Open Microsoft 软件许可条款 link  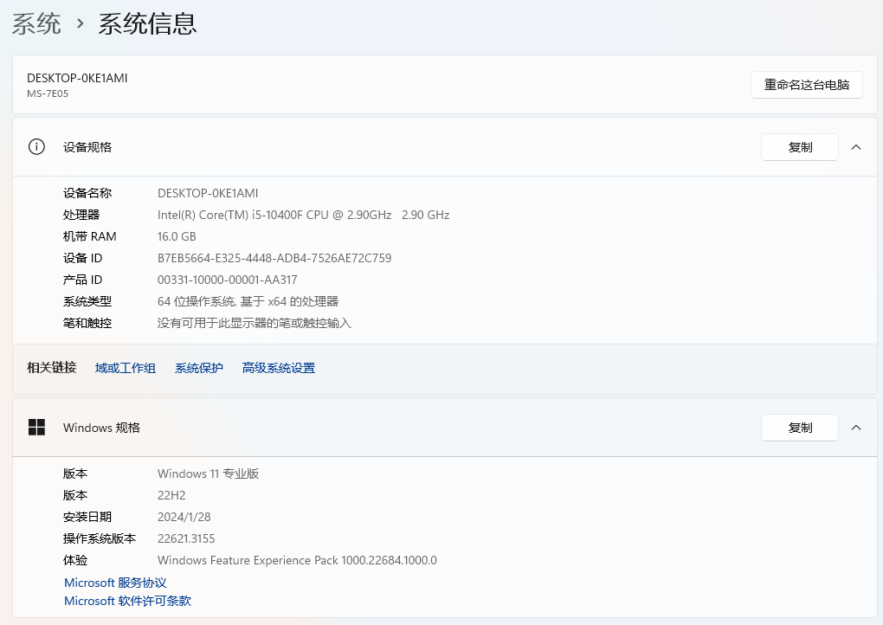click(128, 601)
